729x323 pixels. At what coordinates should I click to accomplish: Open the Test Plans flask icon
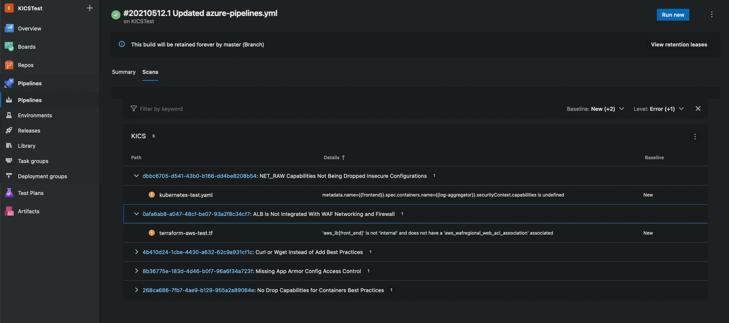9,193
